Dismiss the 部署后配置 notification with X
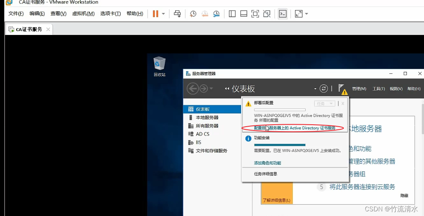Screen dimensions: 424x216 click(x=343, y=104)
